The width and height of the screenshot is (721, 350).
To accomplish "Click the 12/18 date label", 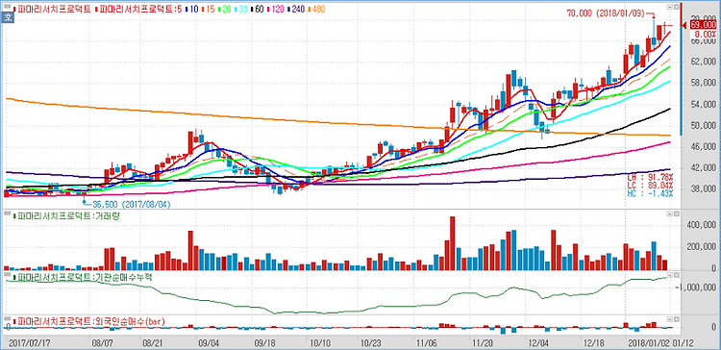I will tap(594, 343).
